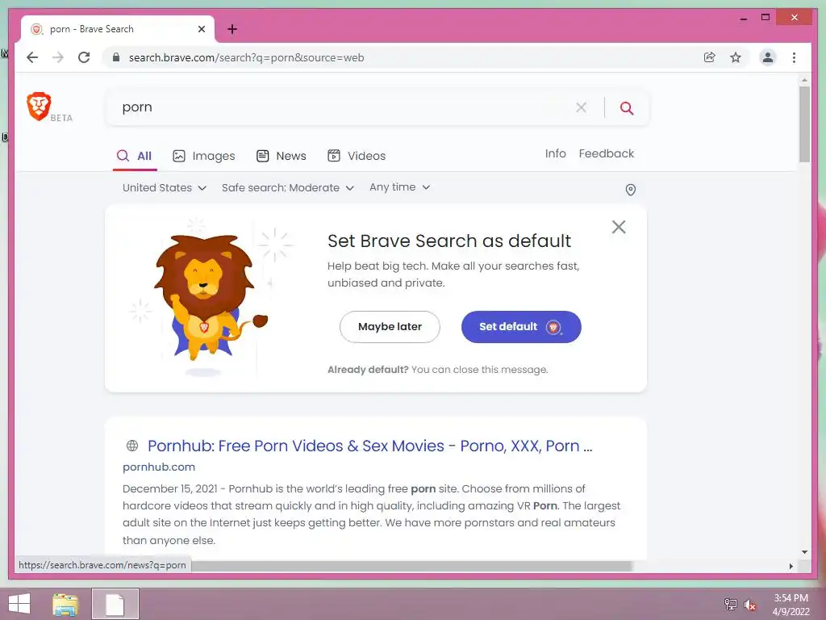Minimize the browser window
This screenshot has width=826, height=620.
(x=743, y=19)
